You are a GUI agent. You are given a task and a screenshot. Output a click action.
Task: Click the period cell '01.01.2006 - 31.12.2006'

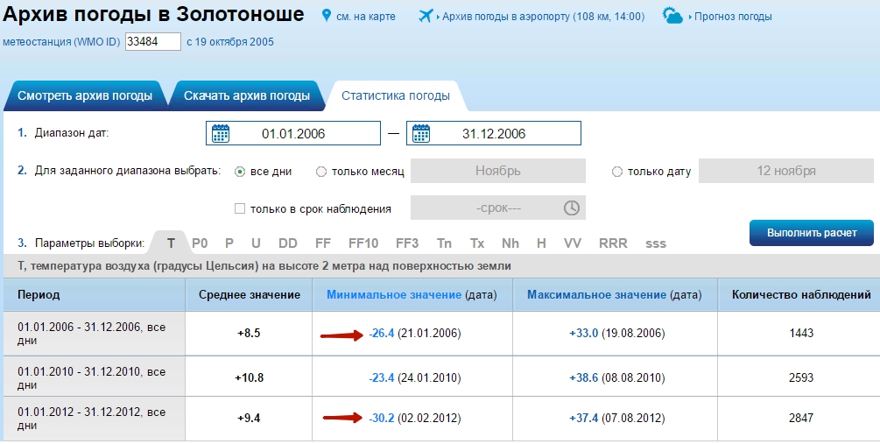(95, 334)
